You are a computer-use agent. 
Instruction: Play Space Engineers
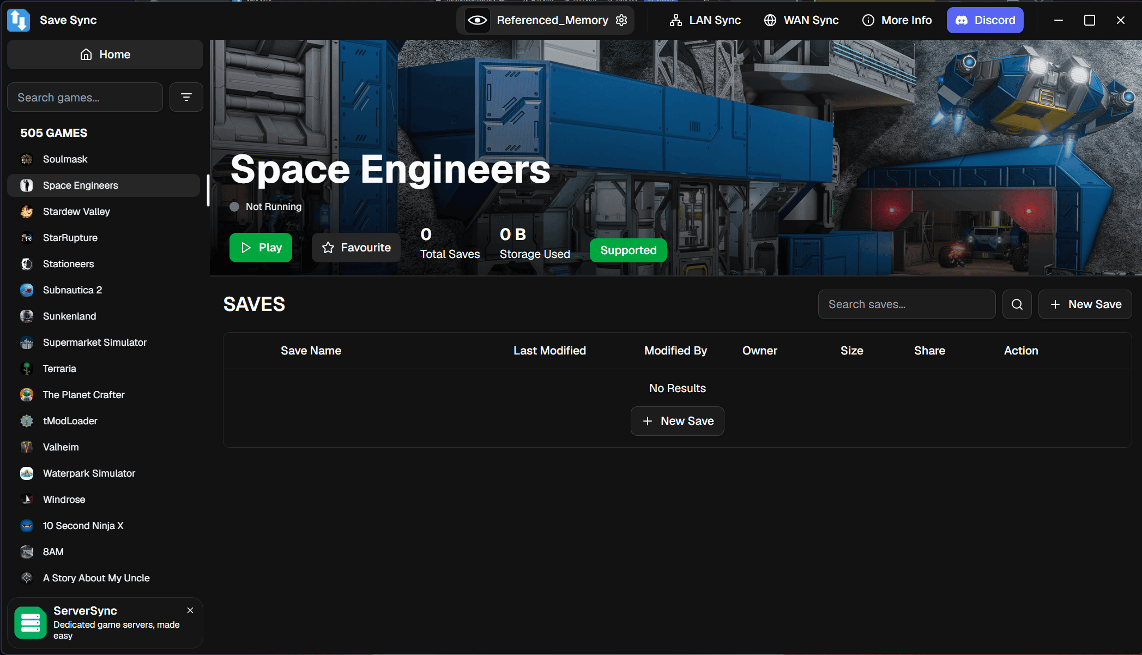pos(261,248)
